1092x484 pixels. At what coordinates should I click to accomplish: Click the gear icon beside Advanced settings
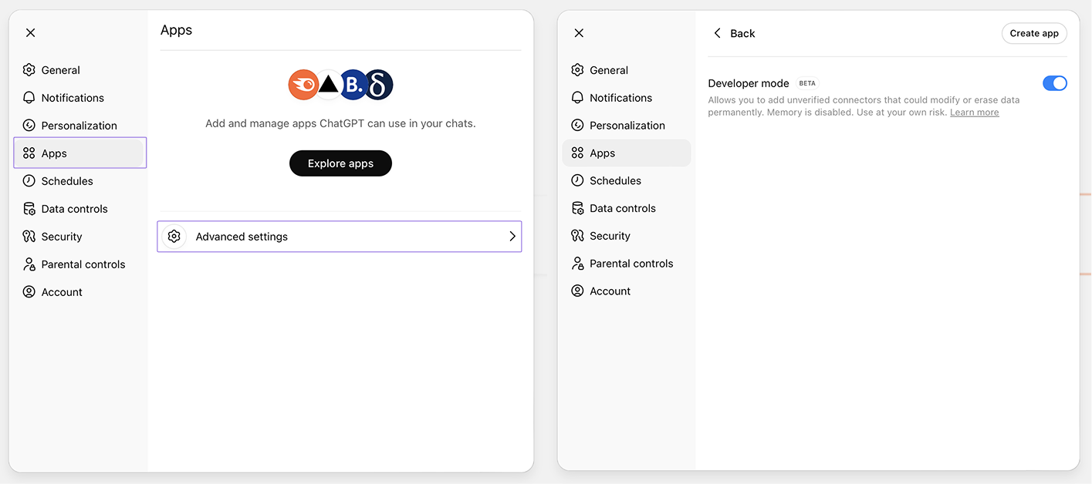tap(174, 237)
